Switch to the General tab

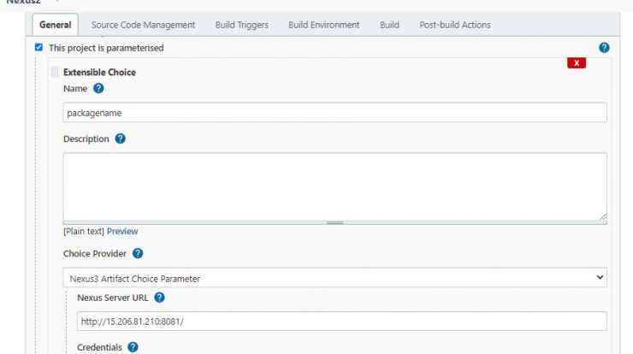click(x=56, y=25)
